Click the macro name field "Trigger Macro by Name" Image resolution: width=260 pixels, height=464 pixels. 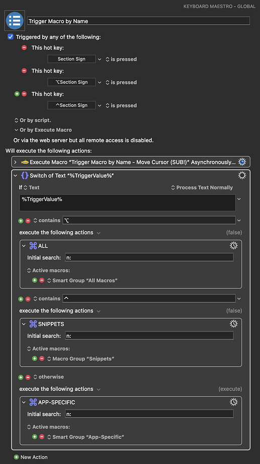click(x=138, y=21)
